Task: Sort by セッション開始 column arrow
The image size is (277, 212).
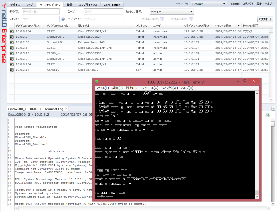Action: click(239, 26)
